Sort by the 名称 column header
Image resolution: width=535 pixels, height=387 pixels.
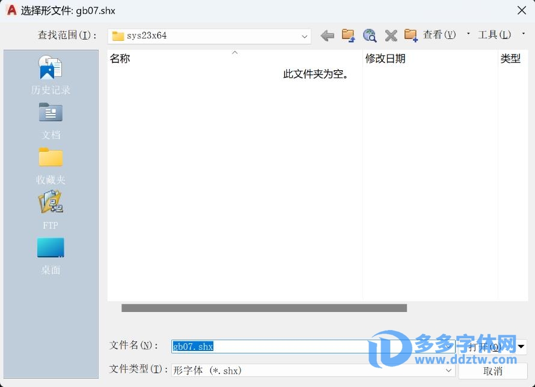coord(120,58)
